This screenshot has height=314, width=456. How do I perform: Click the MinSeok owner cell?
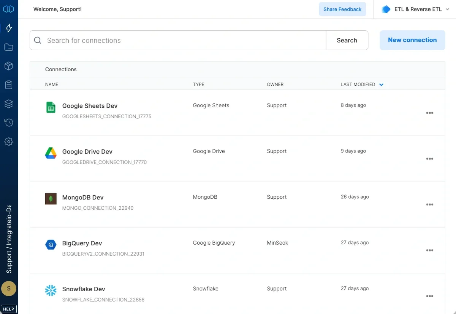277,243
